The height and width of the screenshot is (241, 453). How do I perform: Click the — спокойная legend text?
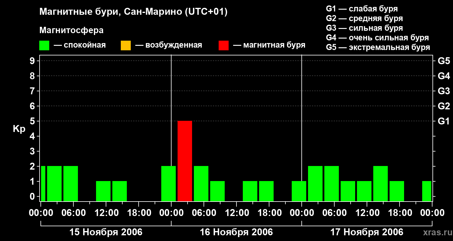click(80, 45)
